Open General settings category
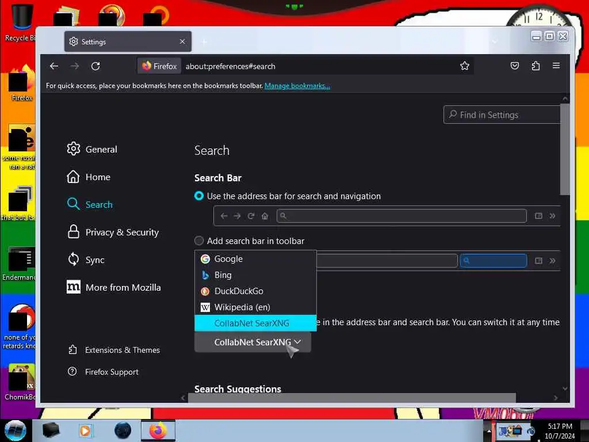 point(92,149)
